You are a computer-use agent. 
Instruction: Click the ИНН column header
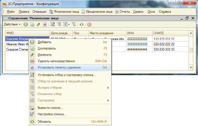tap(139, 33)
